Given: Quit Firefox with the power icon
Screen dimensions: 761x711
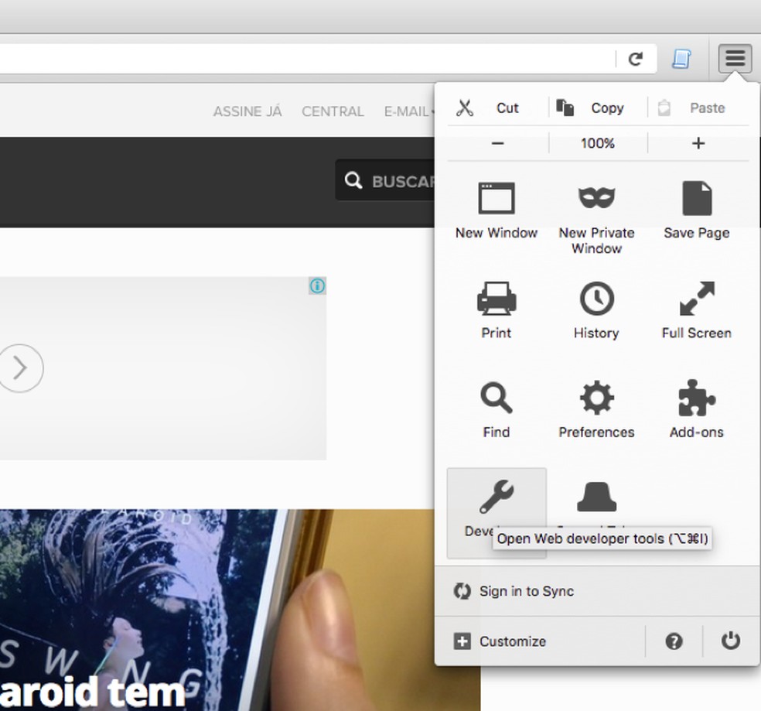Looking at the screenshot, I should (730, 641).
